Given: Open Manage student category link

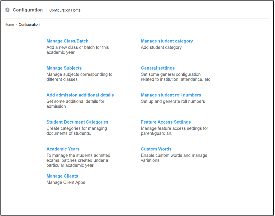Looking at the screenshot, I should point(167,41).
